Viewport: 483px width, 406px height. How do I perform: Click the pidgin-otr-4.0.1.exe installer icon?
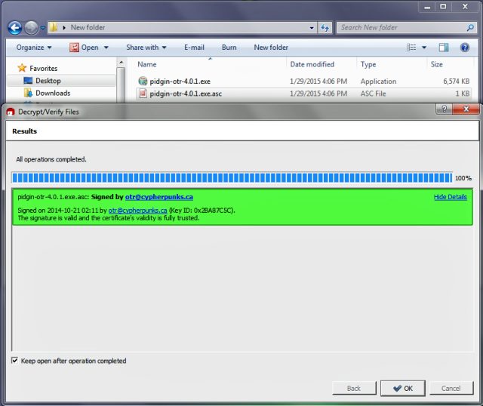tap(143, 81)
